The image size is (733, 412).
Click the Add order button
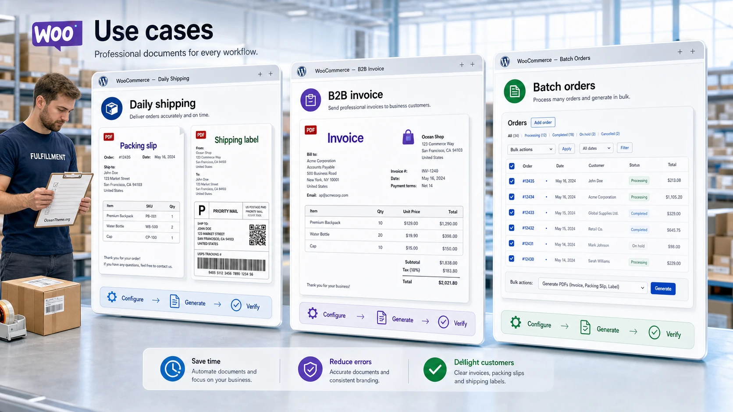[x=543, y=123]
